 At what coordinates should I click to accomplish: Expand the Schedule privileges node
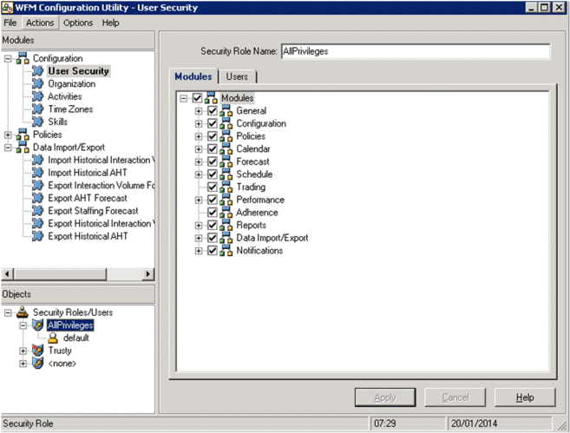point(199,174)
